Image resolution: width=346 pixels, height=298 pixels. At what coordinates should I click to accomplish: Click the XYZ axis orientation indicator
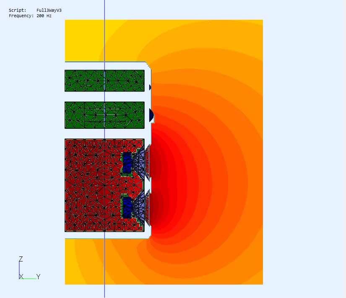[30, 268]
